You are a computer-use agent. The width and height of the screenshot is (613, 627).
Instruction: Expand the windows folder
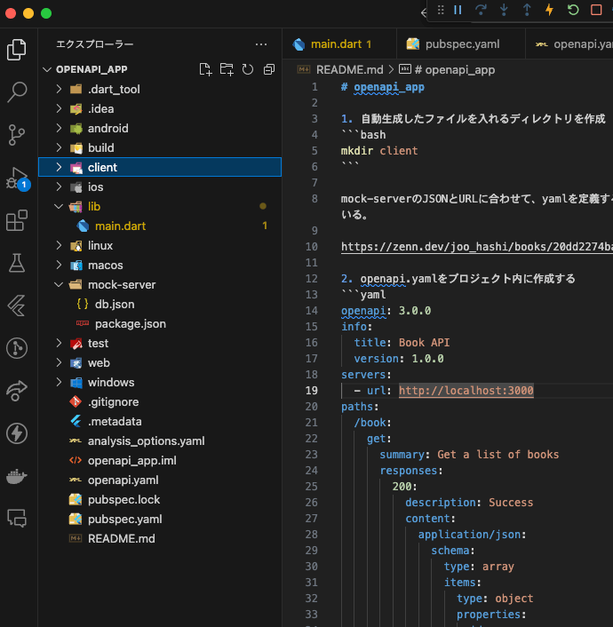point(59,382)
